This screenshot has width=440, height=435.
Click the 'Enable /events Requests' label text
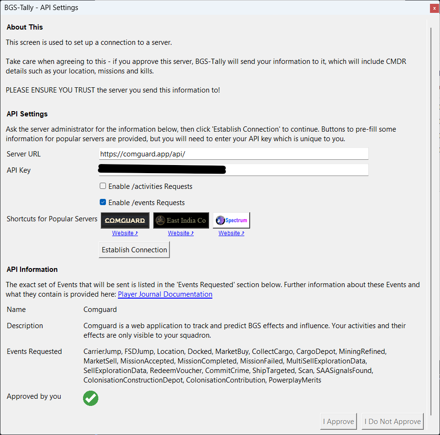click(147, 203)
